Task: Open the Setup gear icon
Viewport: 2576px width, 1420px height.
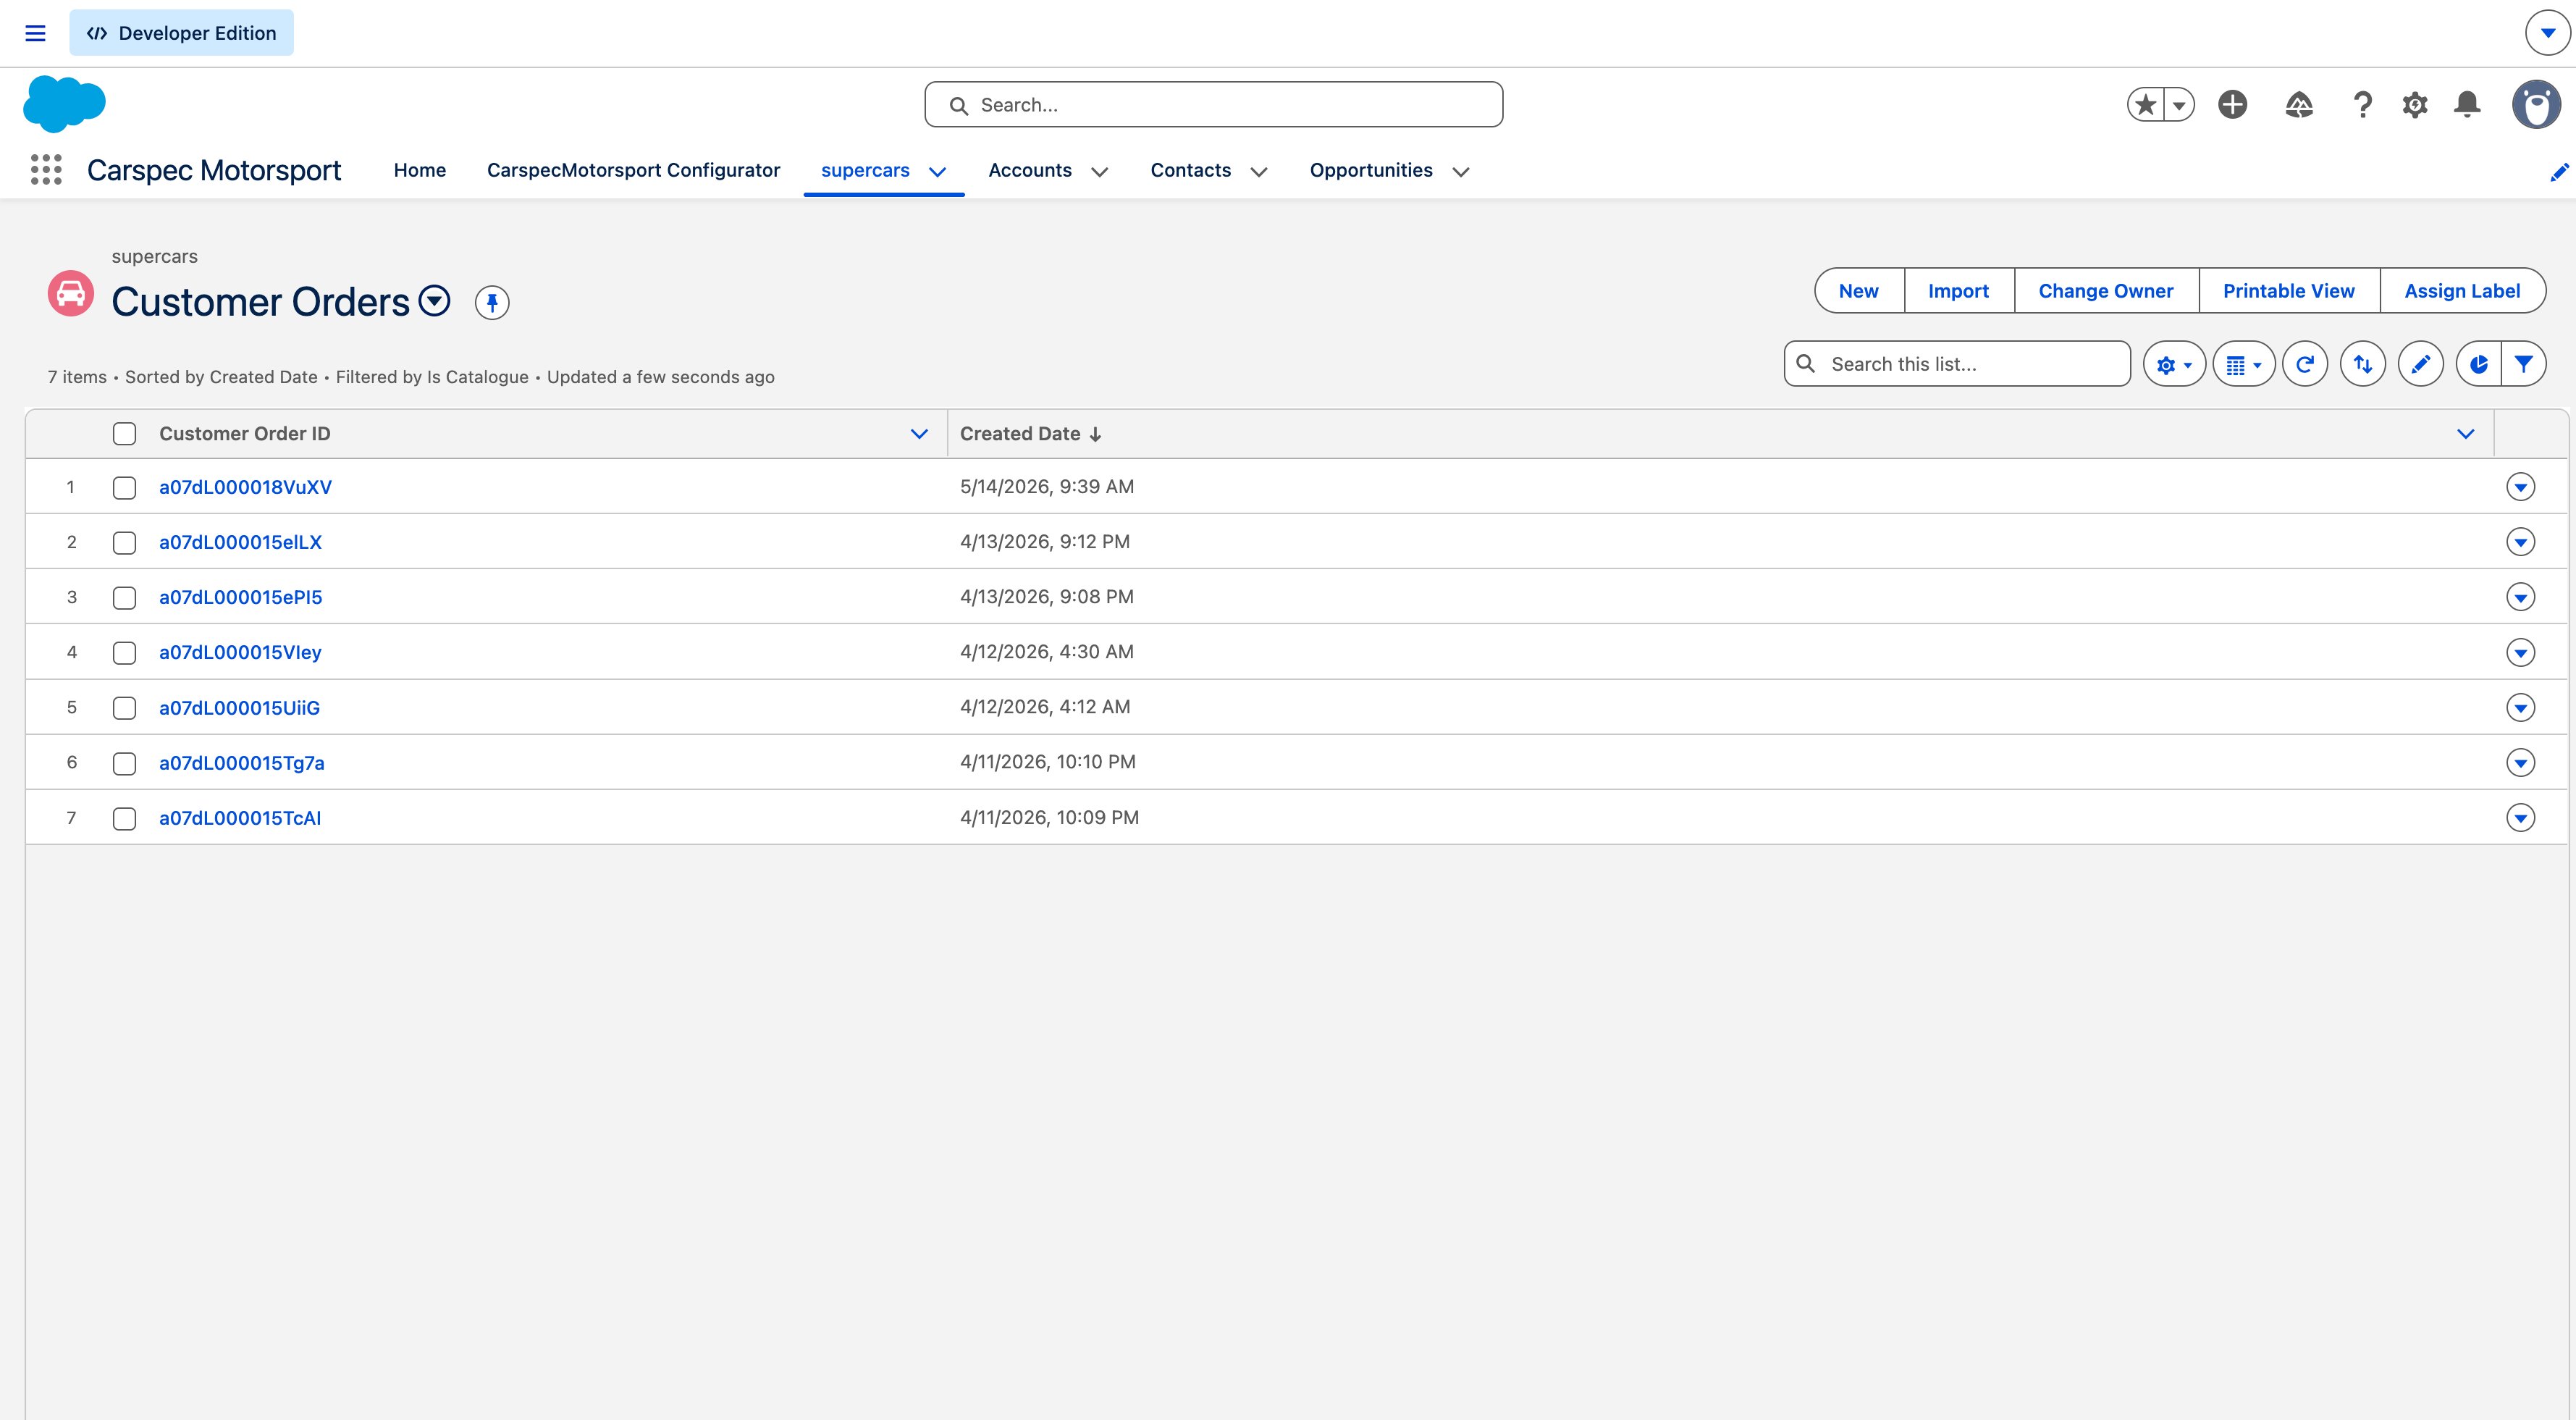Action: coord(2415,104)
